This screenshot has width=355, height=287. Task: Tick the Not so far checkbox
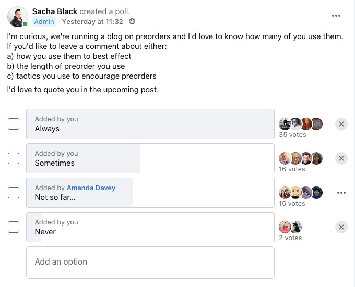tap(14, 193)
